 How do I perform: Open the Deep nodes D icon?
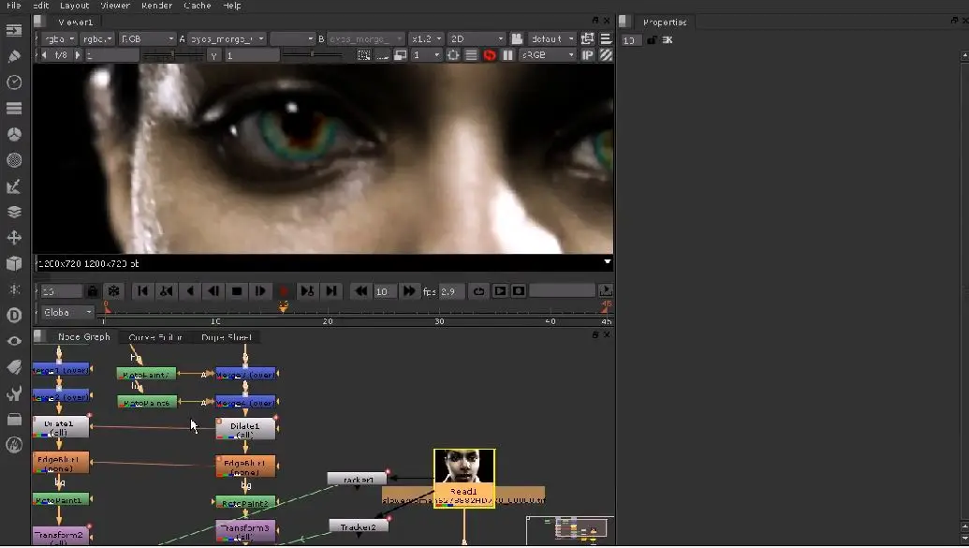coord(14,316)
